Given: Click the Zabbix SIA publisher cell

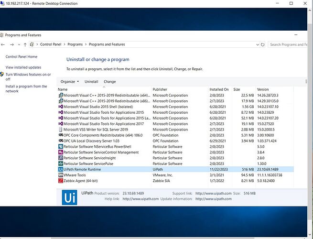Looking at the screenshot, I should 161,181.
